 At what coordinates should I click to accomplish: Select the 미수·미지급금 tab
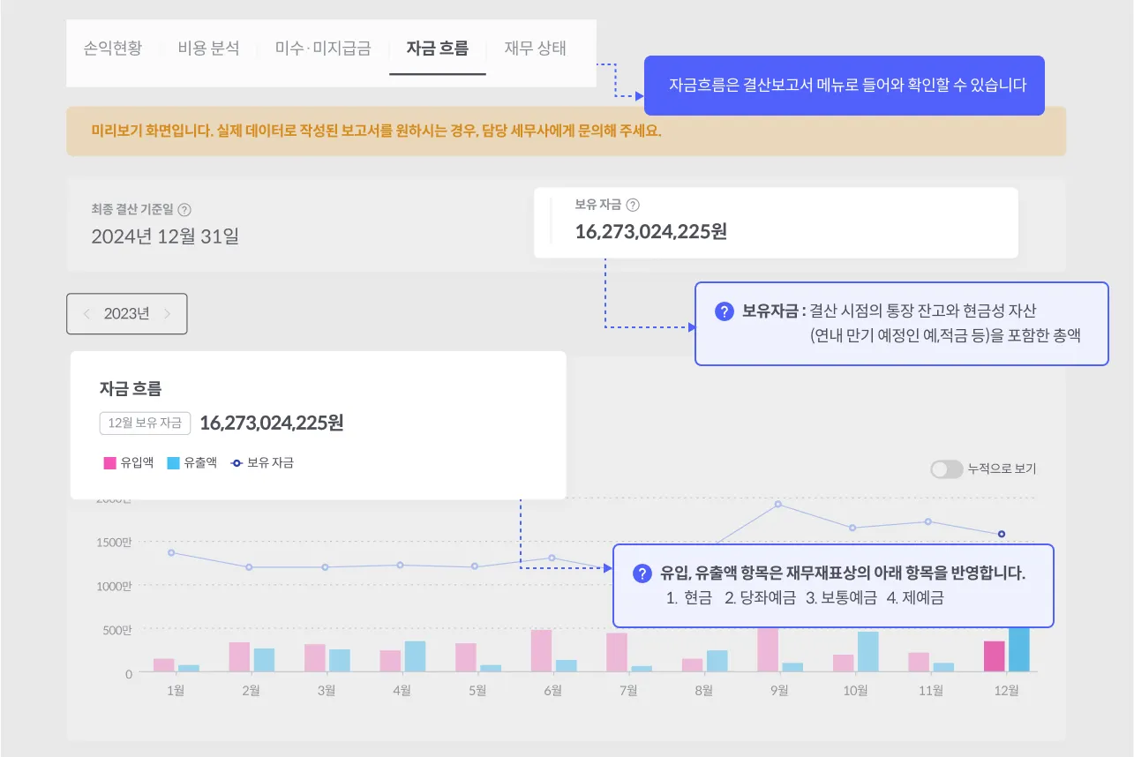click(x=323, y=49)
